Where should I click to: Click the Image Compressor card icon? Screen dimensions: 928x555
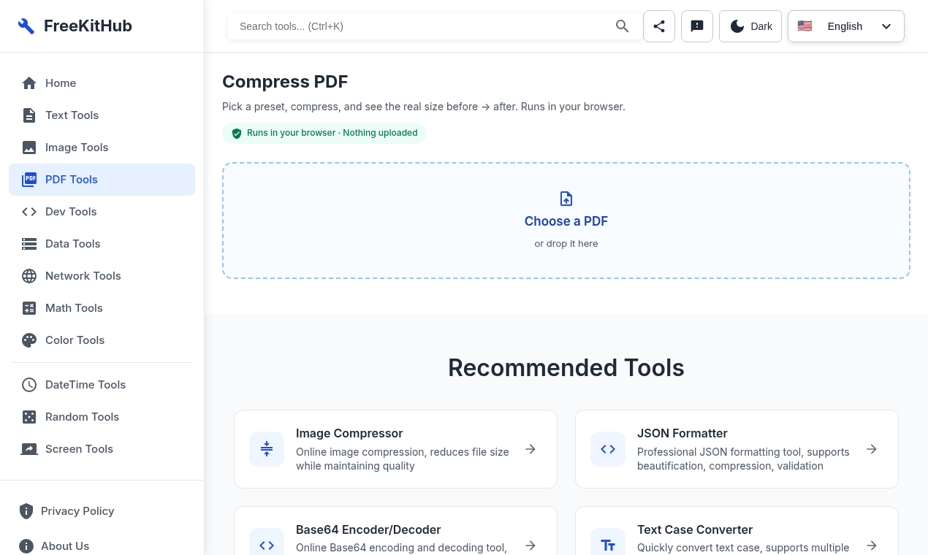point(267,449)
